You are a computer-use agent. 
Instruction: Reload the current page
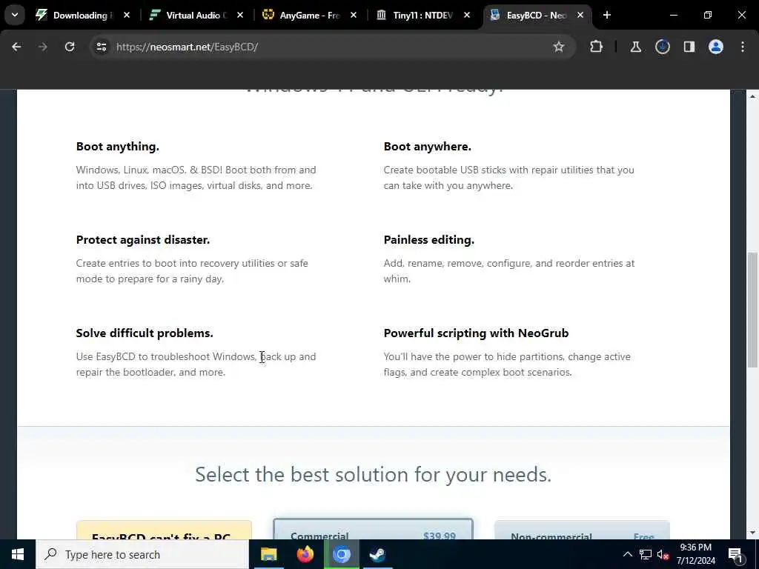(70, 47)
